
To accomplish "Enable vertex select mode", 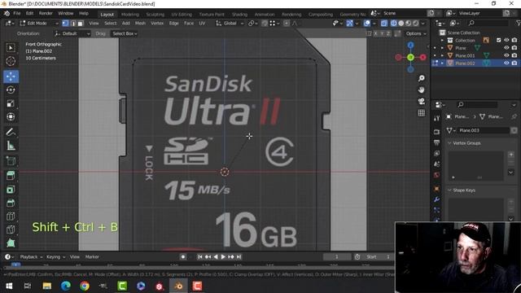I will (65, 24).
